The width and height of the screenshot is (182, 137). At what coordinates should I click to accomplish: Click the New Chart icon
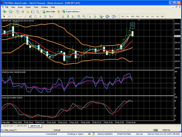4,11
